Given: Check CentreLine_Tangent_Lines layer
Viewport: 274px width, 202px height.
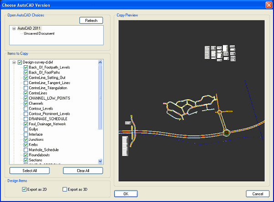Looking at the screenshot, I should click(26, 83).
